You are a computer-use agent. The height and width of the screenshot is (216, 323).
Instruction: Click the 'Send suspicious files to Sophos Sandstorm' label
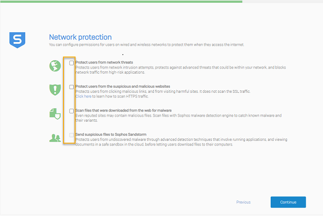pyautogui.click(x=112, y=135)
